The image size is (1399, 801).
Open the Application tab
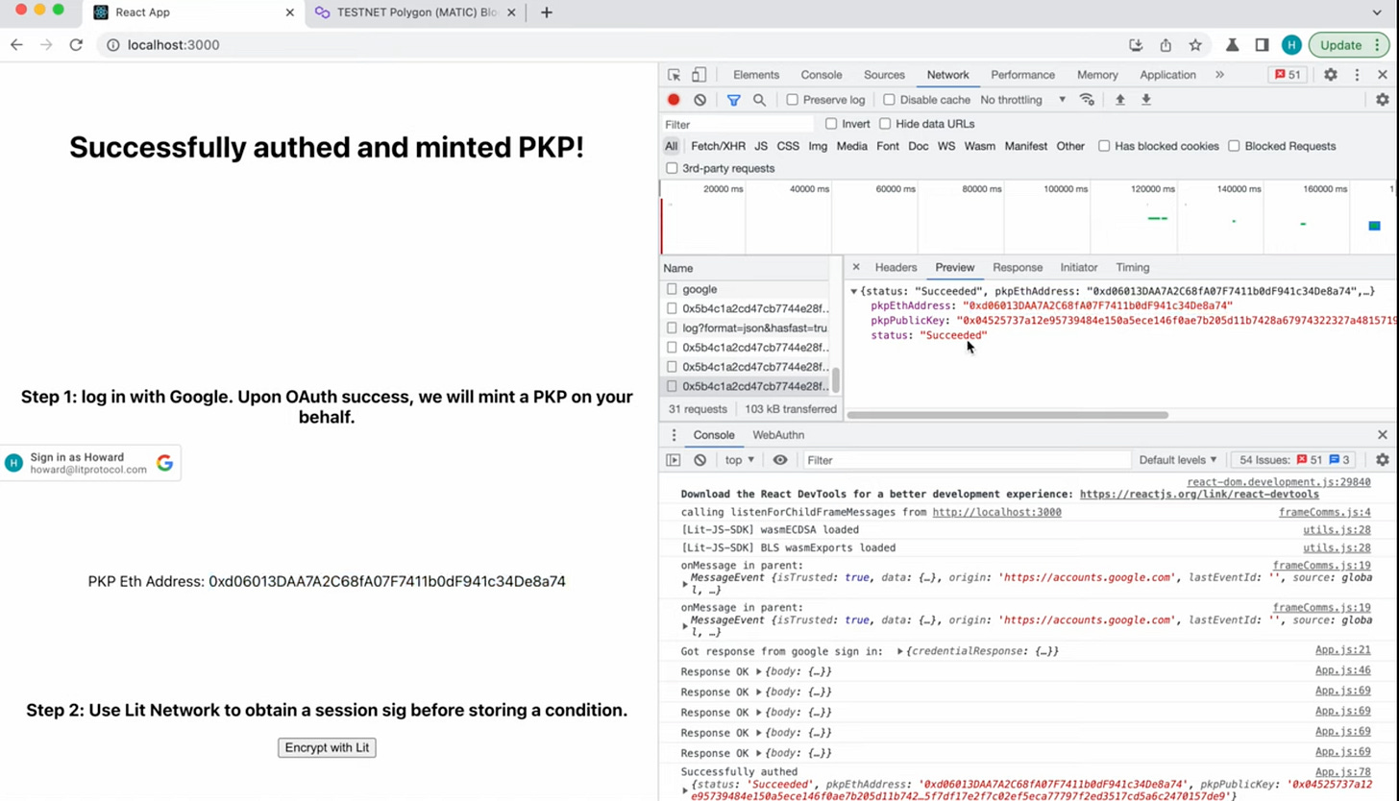tap(1167, 75)
